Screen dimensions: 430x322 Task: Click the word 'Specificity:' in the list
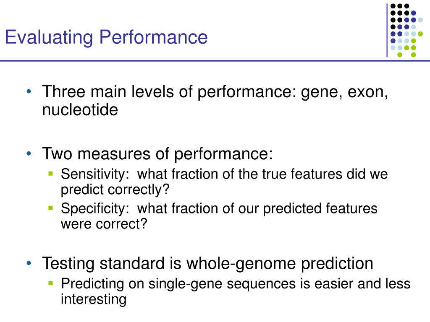[95, 209]
